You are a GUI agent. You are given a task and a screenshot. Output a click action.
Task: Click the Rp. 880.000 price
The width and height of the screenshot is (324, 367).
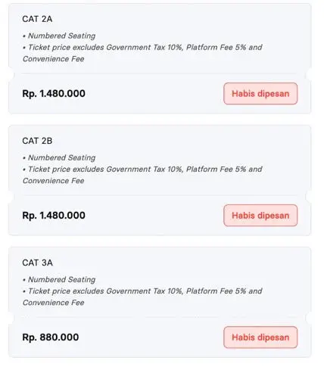51,337
